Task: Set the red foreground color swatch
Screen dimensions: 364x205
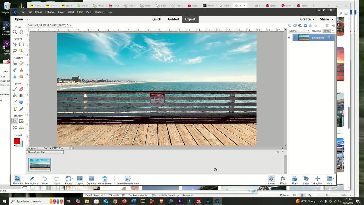Action: click(17, 141)
